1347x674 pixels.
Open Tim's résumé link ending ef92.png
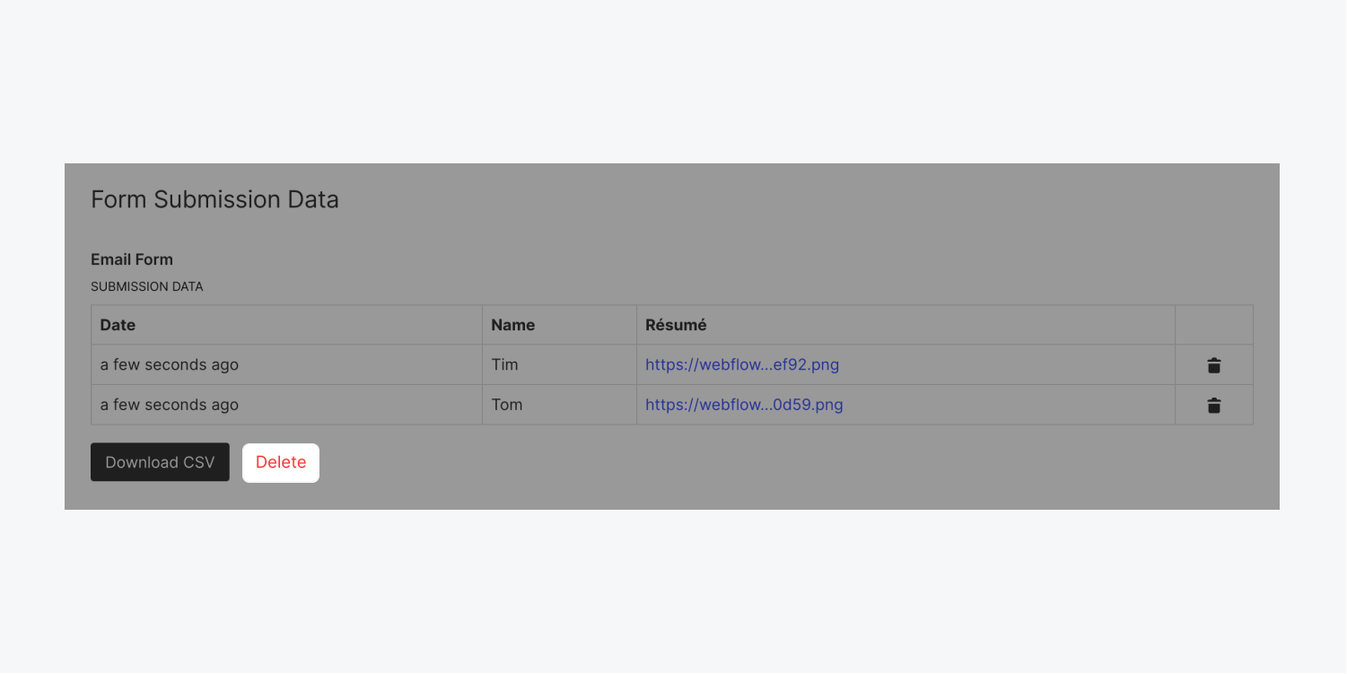pos(742,364)
